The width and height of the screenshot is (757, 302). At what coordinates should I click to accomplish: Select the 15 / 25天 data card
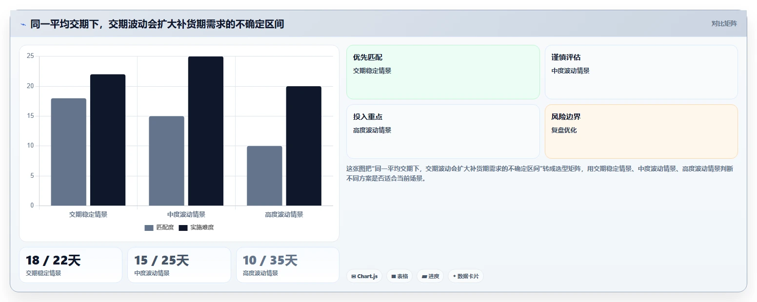pyautogui.click(x=179, y=265)
